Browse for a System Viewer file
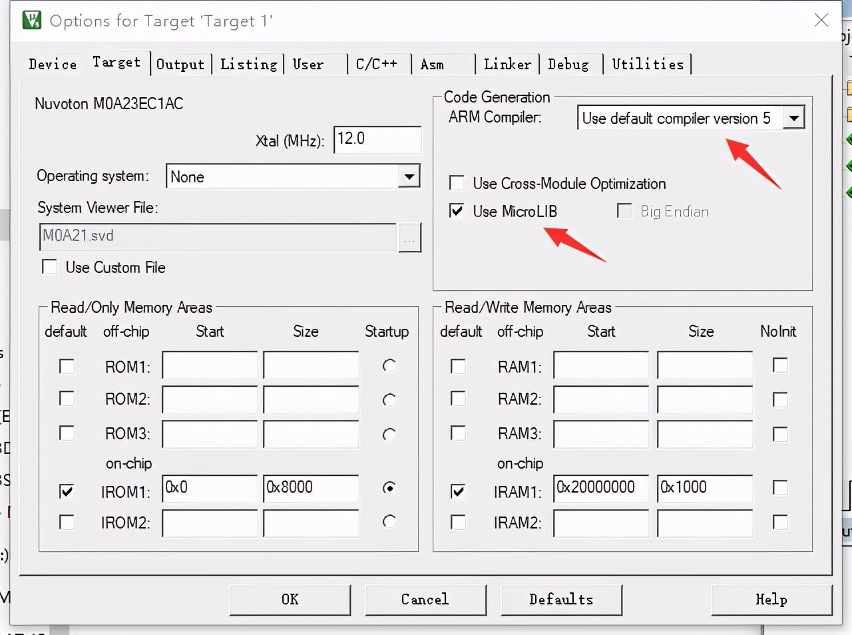 409,238
